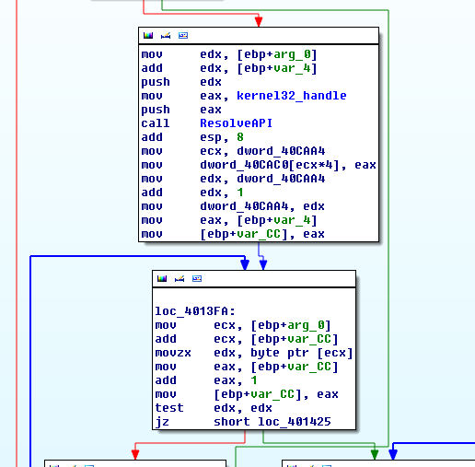Viewport: 475px width, 467px height.
Task: Click the add edx, 1 instruction
Action: [x=192, y=193]
